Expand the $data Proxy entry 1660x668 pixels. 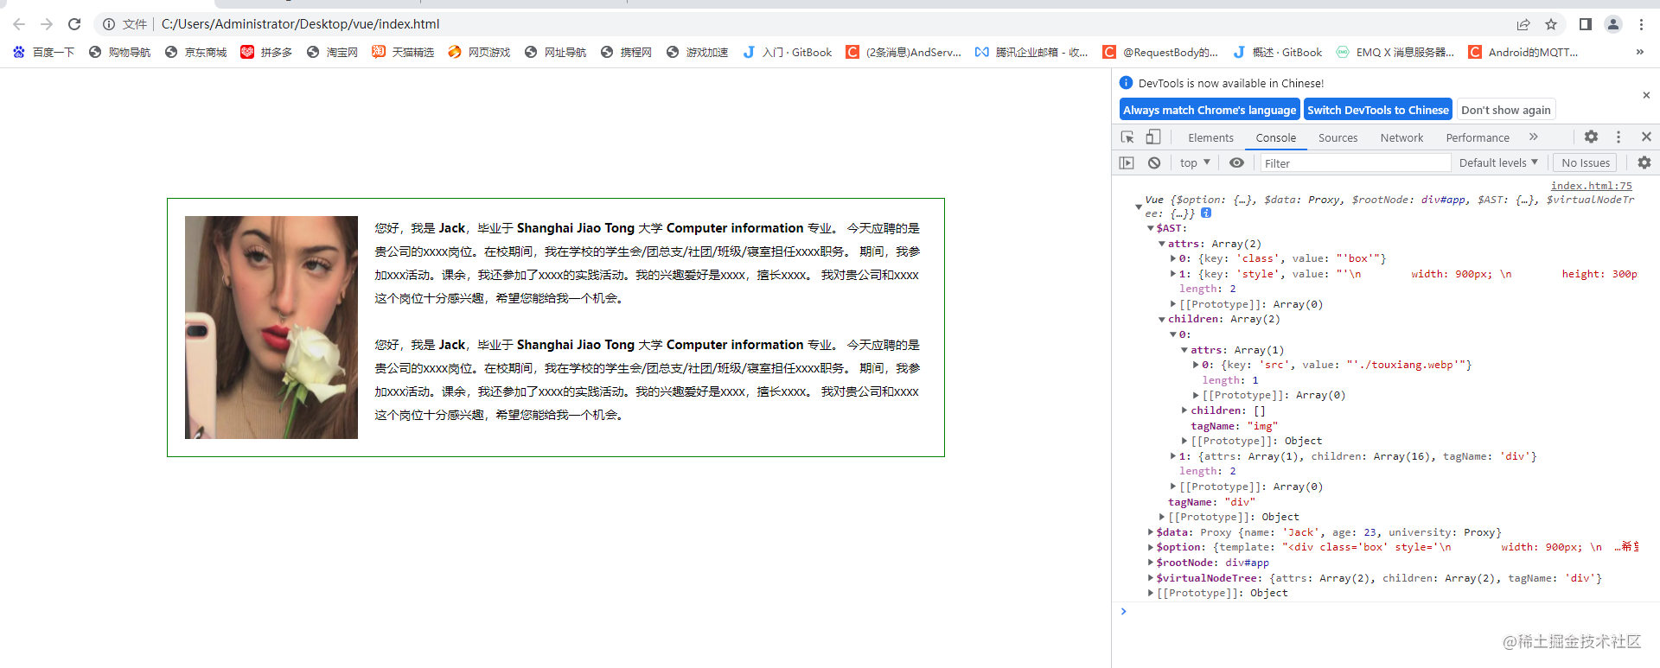click(x=1150, y=532)
